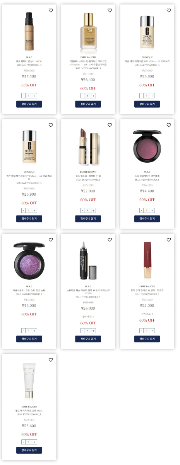Click wishlist heart on Estee Lauder Double Wear foundation
Screen dimensions: 180x465
(110, 10)
